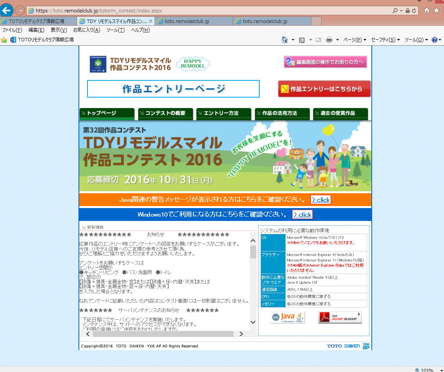Click the Get Java download badge
The width and height of the screenshot is (444, 372).
[x=288, y=317]
